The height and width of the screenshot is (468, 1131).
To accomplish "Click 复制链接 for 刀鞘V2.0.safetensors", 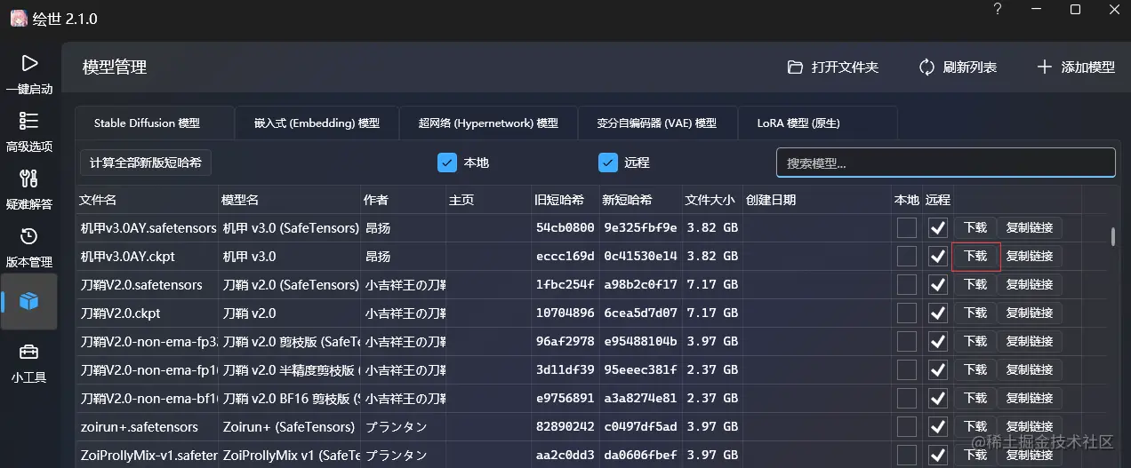I will [x=1030, y=285].
